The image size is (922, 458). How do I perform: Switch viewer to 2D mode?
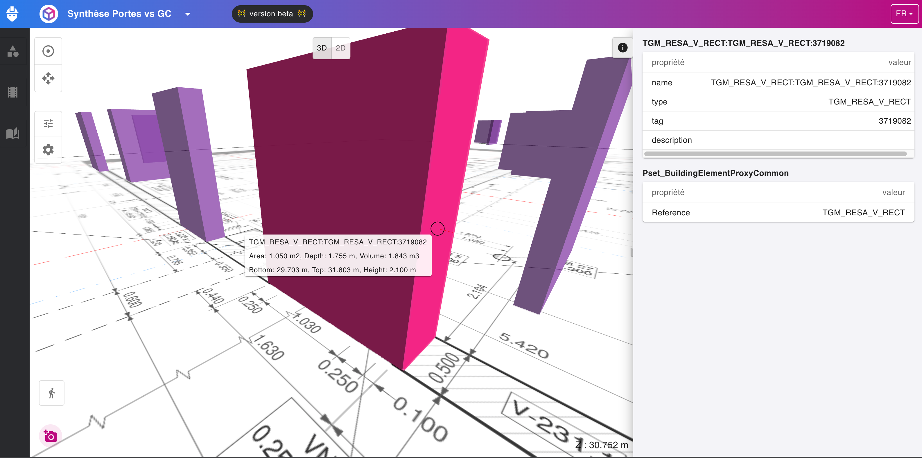click(340, 48)
